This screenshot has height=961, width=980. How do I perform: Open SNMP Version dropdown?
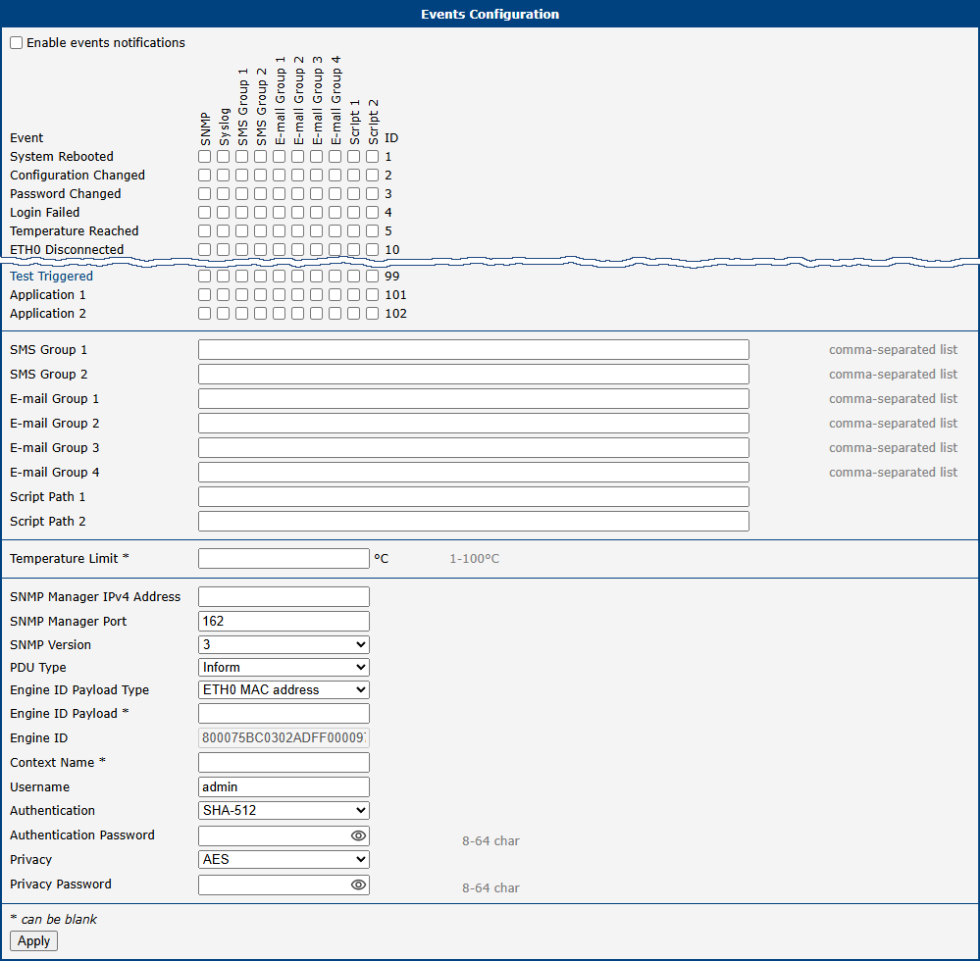pos(284,644)
